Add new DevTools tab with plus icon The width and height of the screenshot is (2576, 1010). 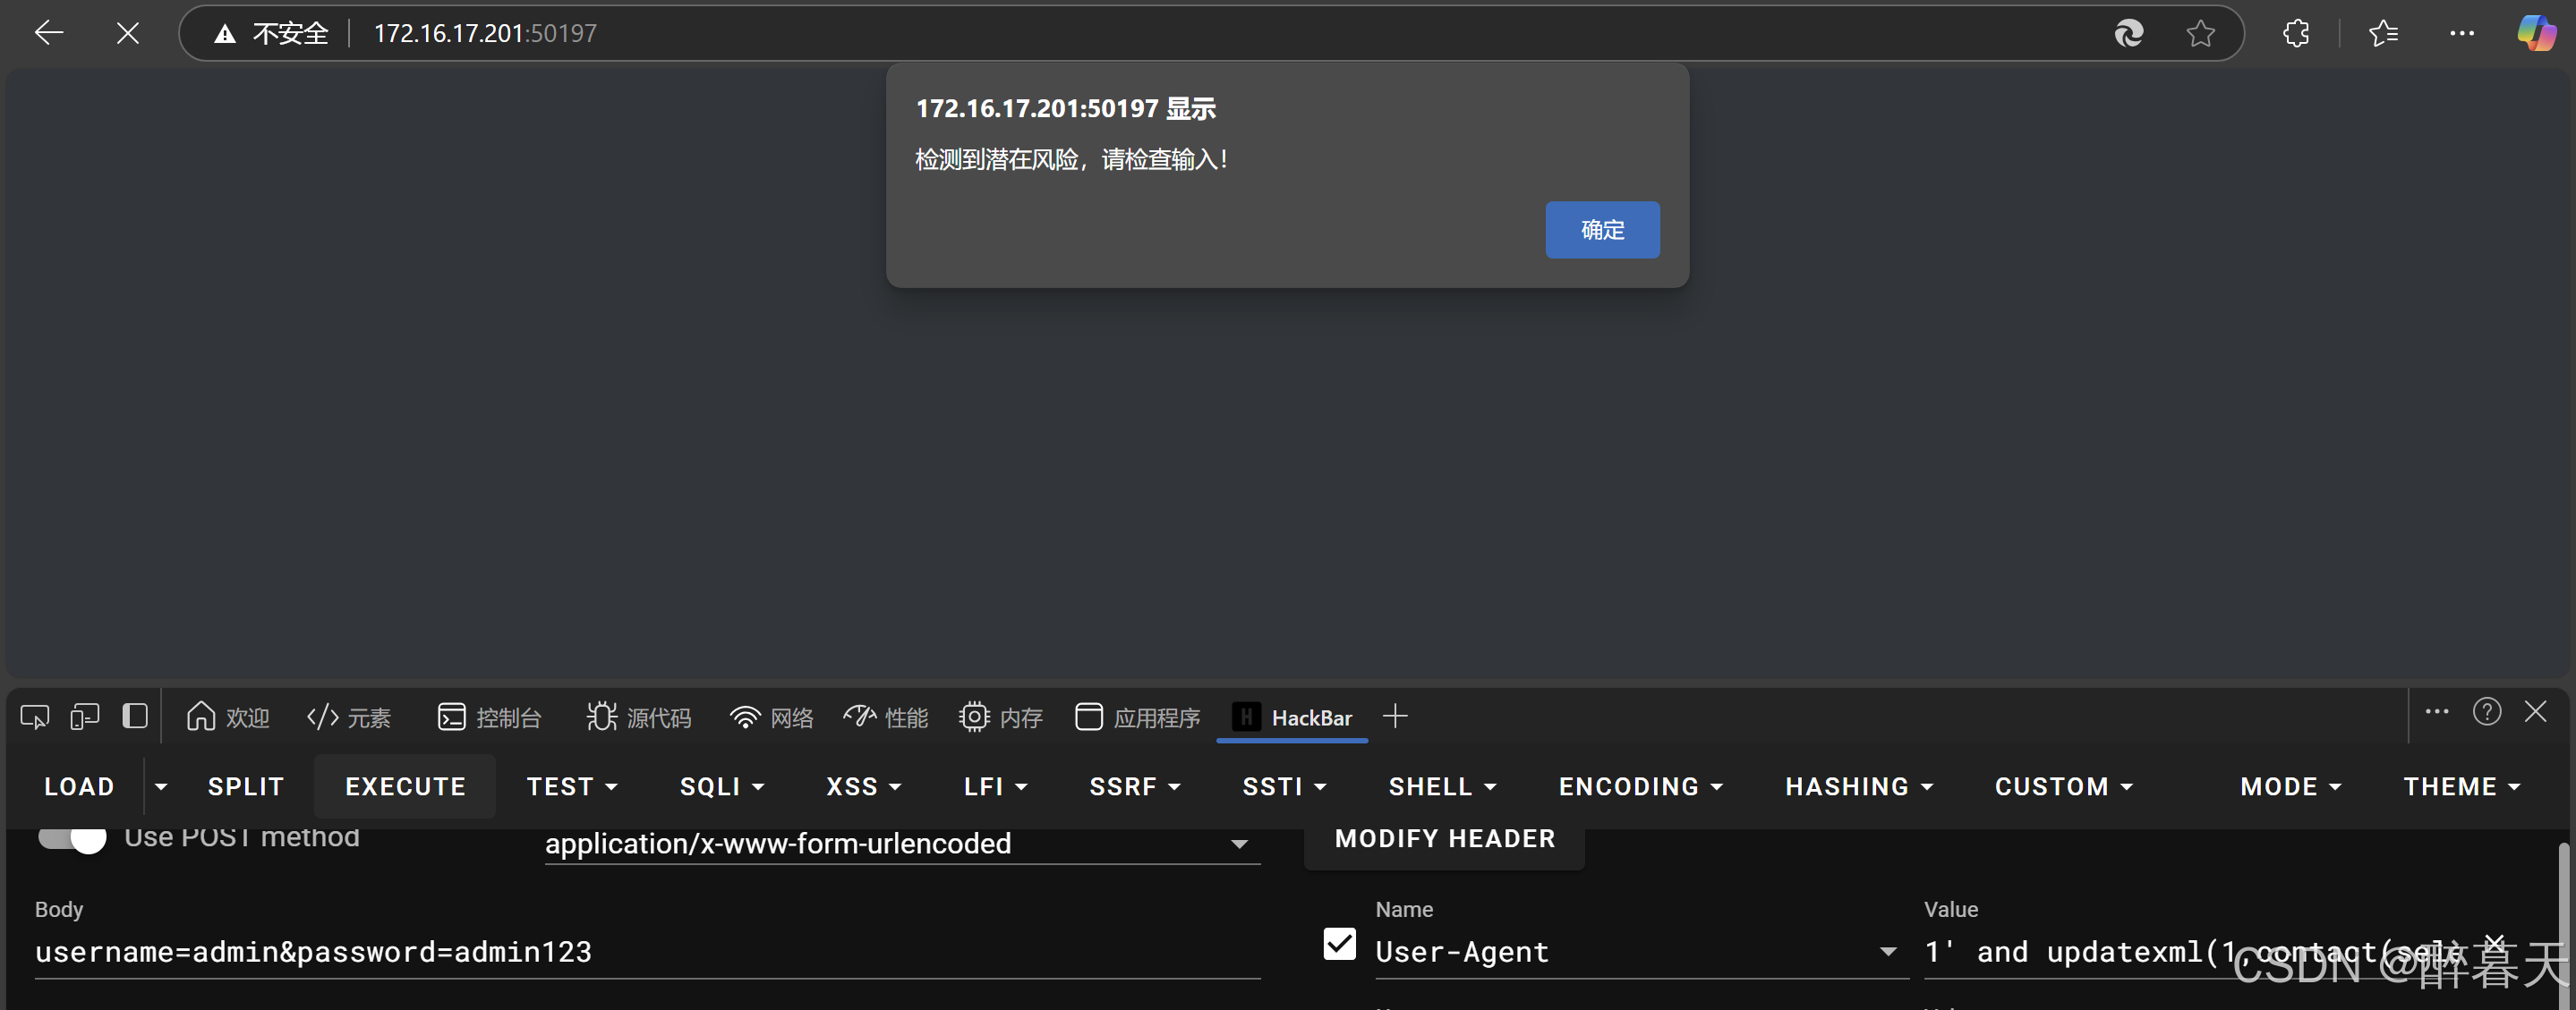pyautogui.click(x=1395, y=717)
